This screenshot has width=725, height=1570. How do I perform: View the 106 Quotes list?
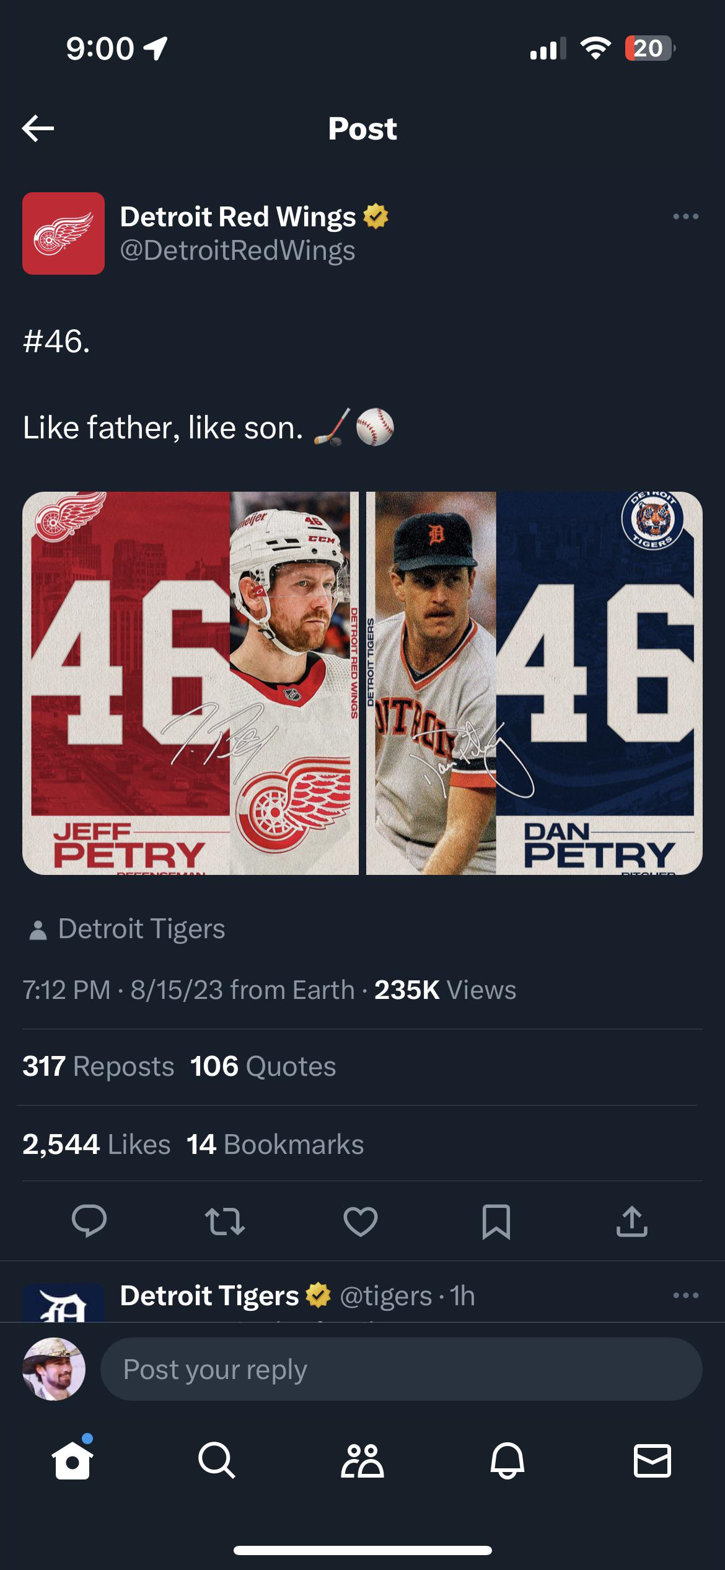(x=263, y=1067)
